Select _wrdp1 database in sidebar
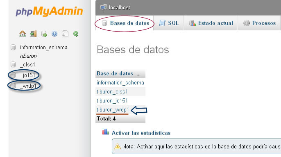The width and height of the screenshot is (281, 157). click(x=28, y=86)
